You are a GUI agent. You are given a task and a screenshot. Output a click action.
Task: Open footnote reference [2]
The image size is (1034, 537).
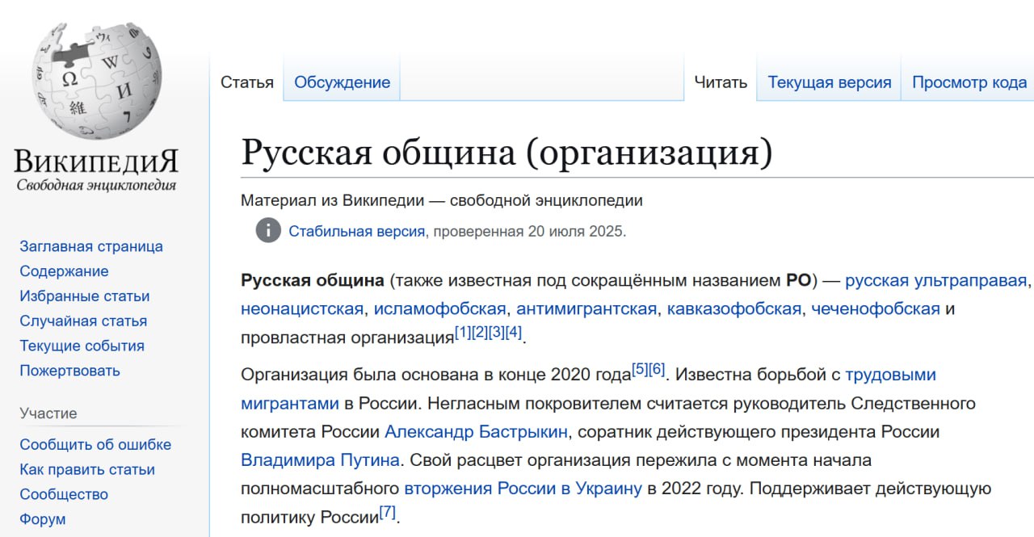tap(479, 332)
